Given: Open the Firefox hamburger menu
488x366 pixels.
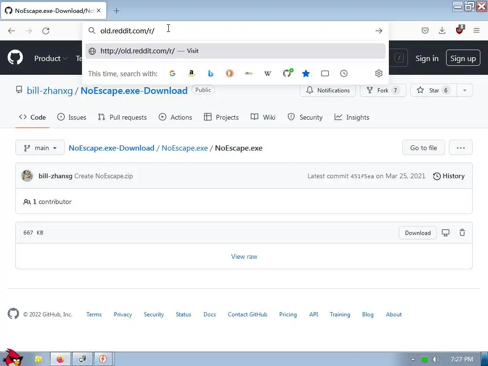Looking at the screenshot, I should tap(477, 30).
